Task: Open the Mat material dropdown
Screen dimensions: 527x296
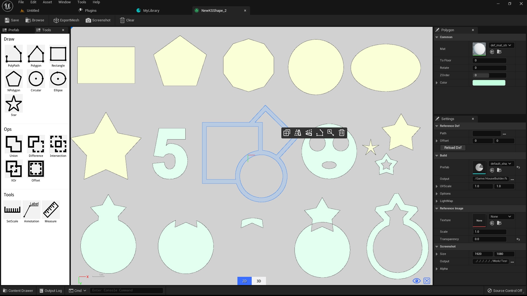Action: pyautogui.click(x=501, y=45)
